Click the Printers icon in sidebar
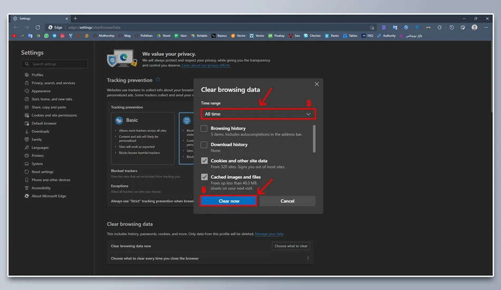 coord(27,156)
